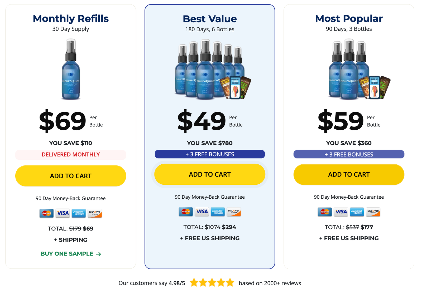Click Visa icon in Best Value card
Screen dimensions: 422x294
click(x=202, y=212)
